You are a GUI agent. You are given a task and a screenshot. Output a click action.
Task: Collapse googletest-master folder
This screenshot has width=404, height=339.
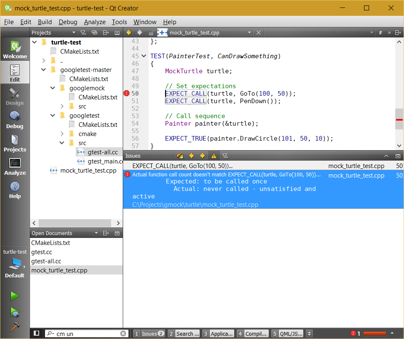pyautogui.click(x=44, y=69)
